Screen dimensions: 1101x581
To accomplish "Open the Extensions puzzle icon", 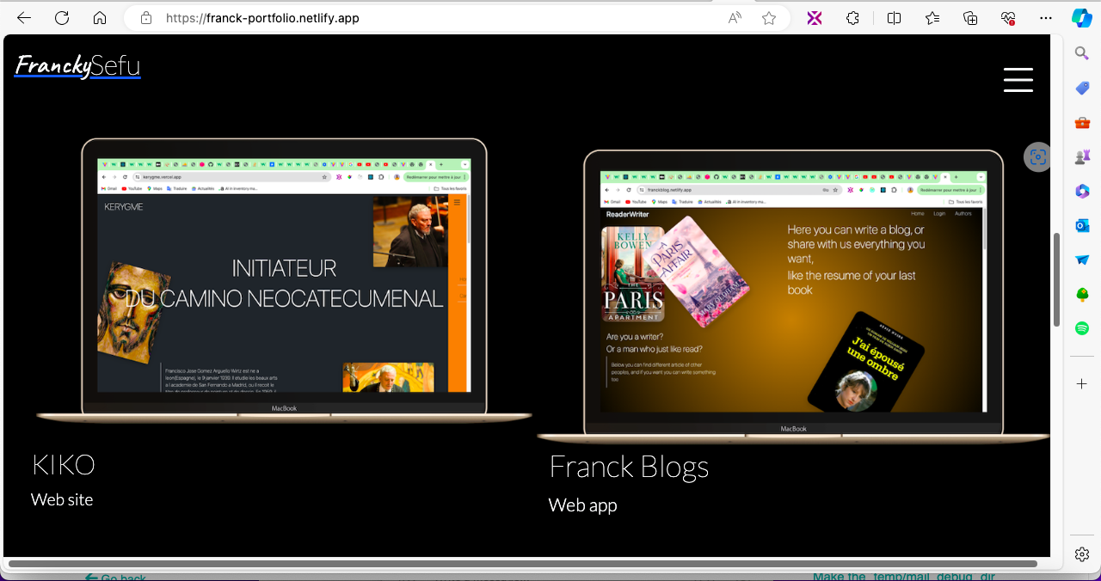I will click(x=852, y=18).
